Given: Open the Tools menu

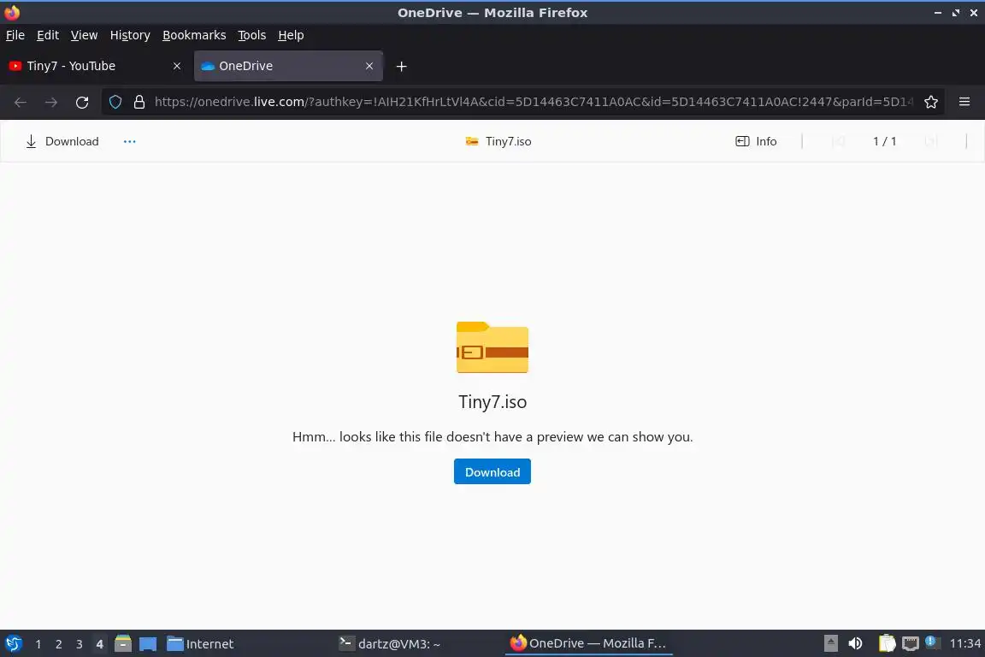Looking at the screenshot, I should coord(252,35).
